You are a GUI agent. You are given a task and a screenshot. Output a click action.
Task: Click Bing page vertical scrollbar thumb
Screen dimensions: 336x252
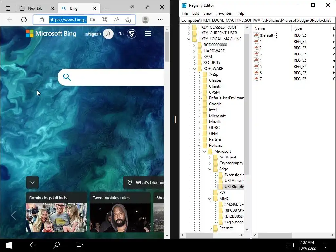[167, 47]
